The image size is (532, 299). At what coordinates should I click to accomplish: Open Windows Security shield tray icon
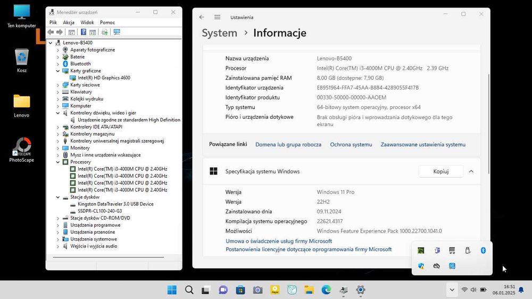click(x=421, y=265)
